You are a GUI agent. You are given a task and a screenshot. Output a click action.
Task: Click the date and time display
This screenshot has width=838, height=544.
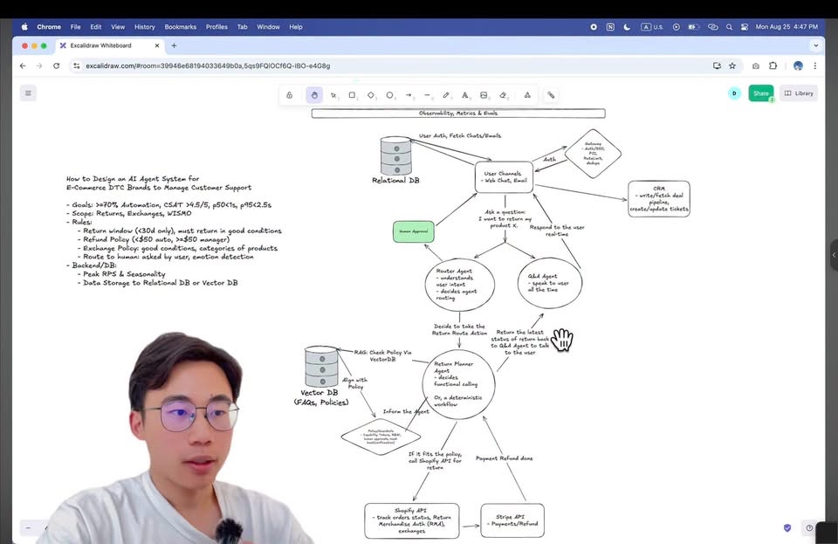(786, 27)
